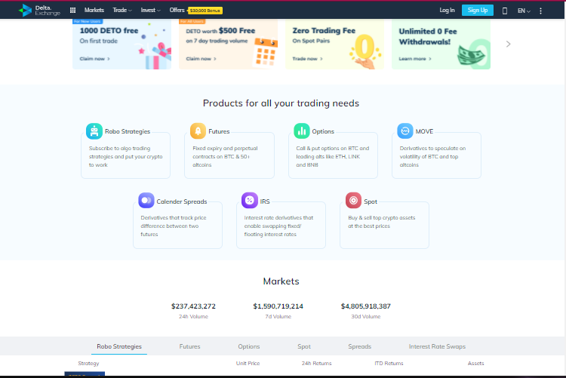Switch to the Options market tab
Screen dimensions: 566x378
point(249,346)
